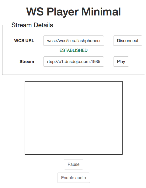The width and height of the screenshot is (146, 188).
Task: Focus the Stream rtsp address field
Action: tap(74, 62)
